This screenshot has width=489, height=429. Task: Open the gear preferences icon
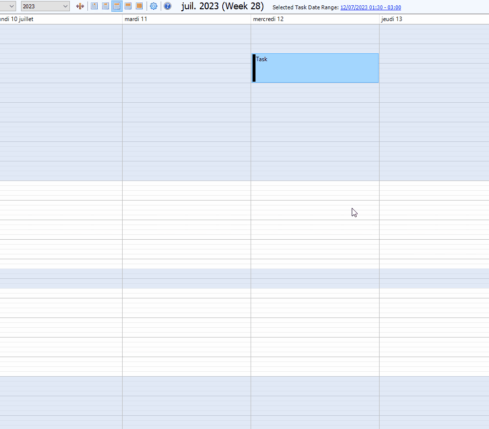[153, 6]
